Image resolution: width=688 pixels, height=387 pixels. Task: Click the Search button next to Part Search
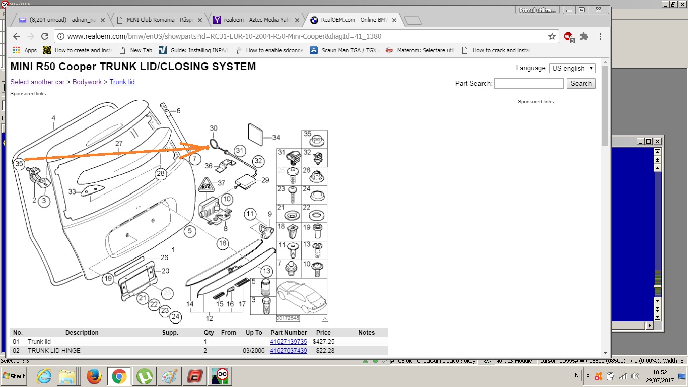pos(581,83)
